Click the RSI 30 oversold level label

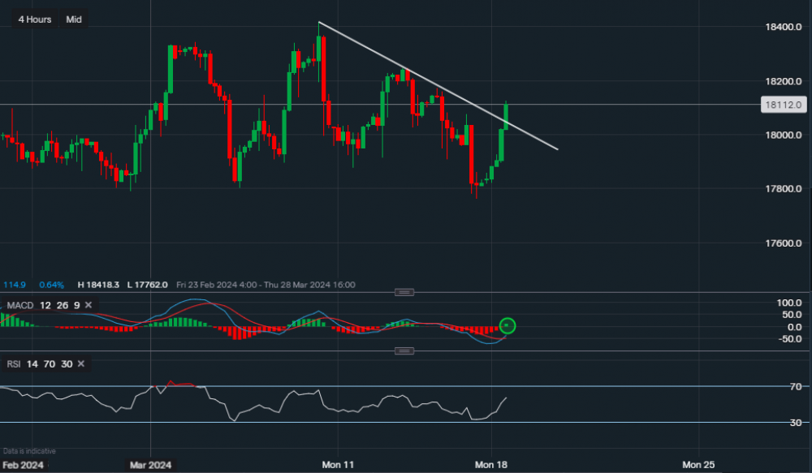click(x=797, y=423)
